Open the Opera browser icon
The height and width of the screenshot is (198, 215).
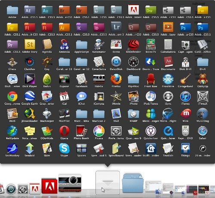tap(64, 131)
